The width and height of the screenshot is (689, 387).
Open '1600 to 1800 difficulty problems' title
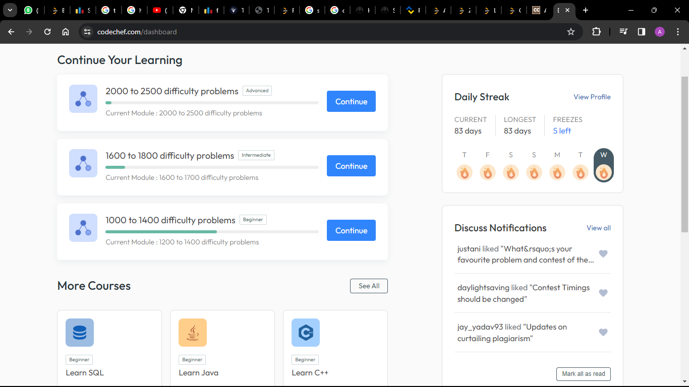pyautogui.click(x=169, y=156)
